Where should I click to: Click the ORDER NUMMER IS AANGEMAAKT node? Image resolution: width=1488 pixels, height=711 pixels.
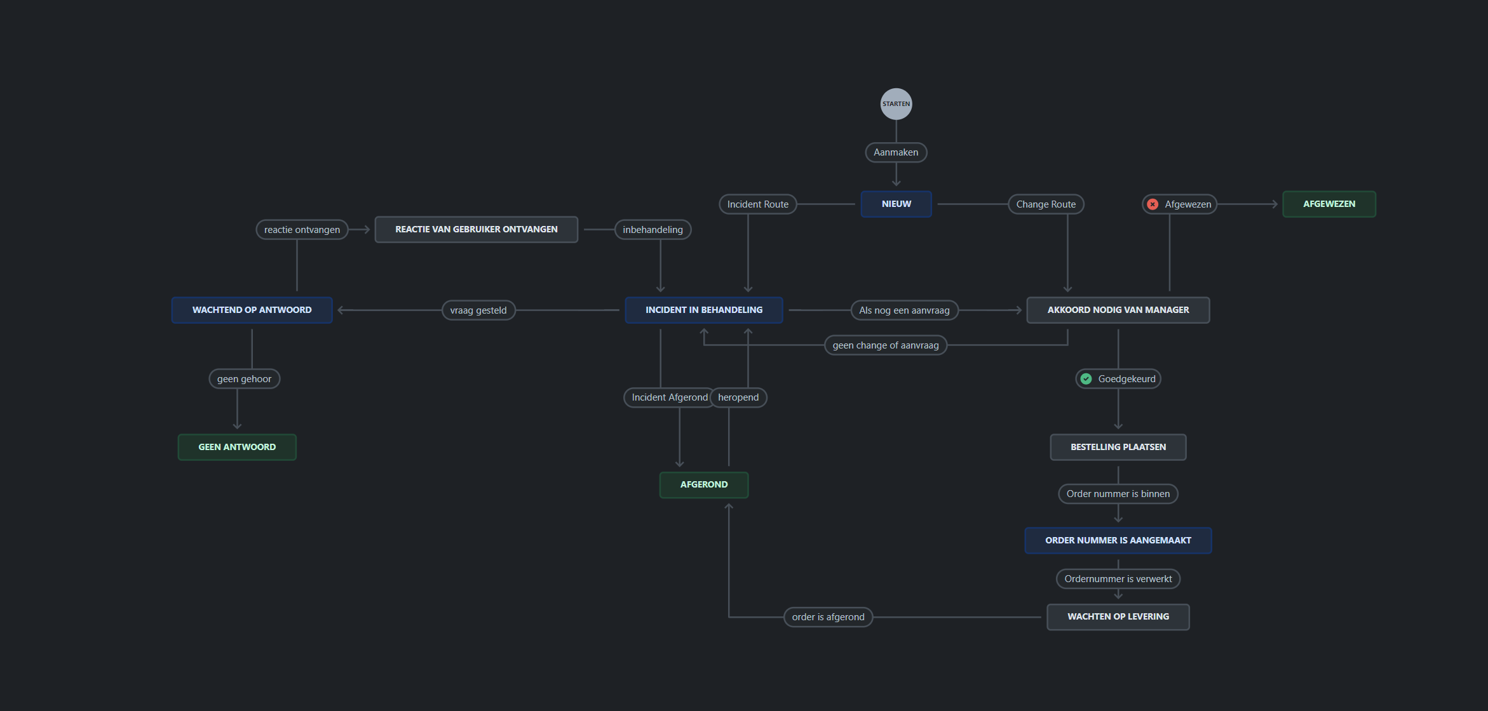[1118, 540]
